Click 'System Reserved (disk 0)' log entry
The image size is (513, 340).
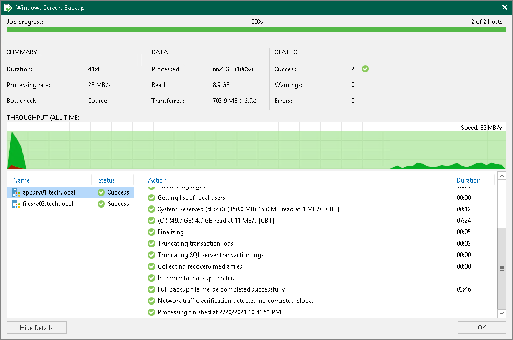(x=248, y=209)
